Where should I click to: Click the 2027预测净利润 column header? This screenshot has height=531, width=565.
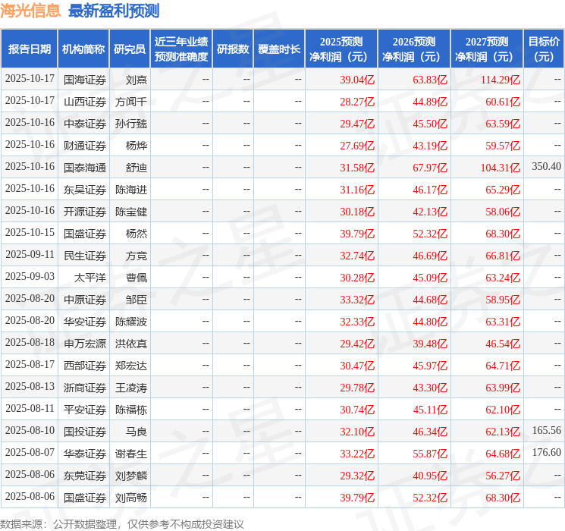(x=487, y=49)
